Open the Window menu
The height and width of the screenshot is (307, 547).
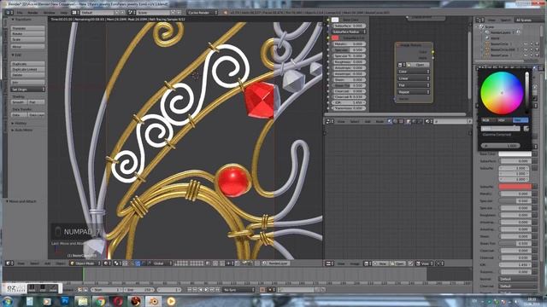click(x=49, y=13)
